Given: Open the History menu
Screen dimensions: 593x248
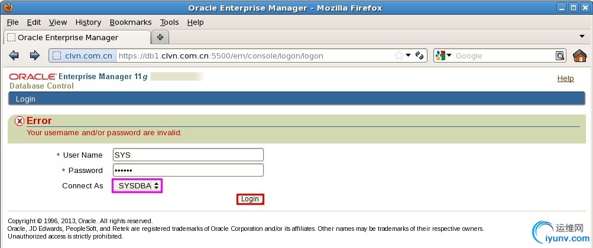Looking at the screenshot, I should point(88,22).
